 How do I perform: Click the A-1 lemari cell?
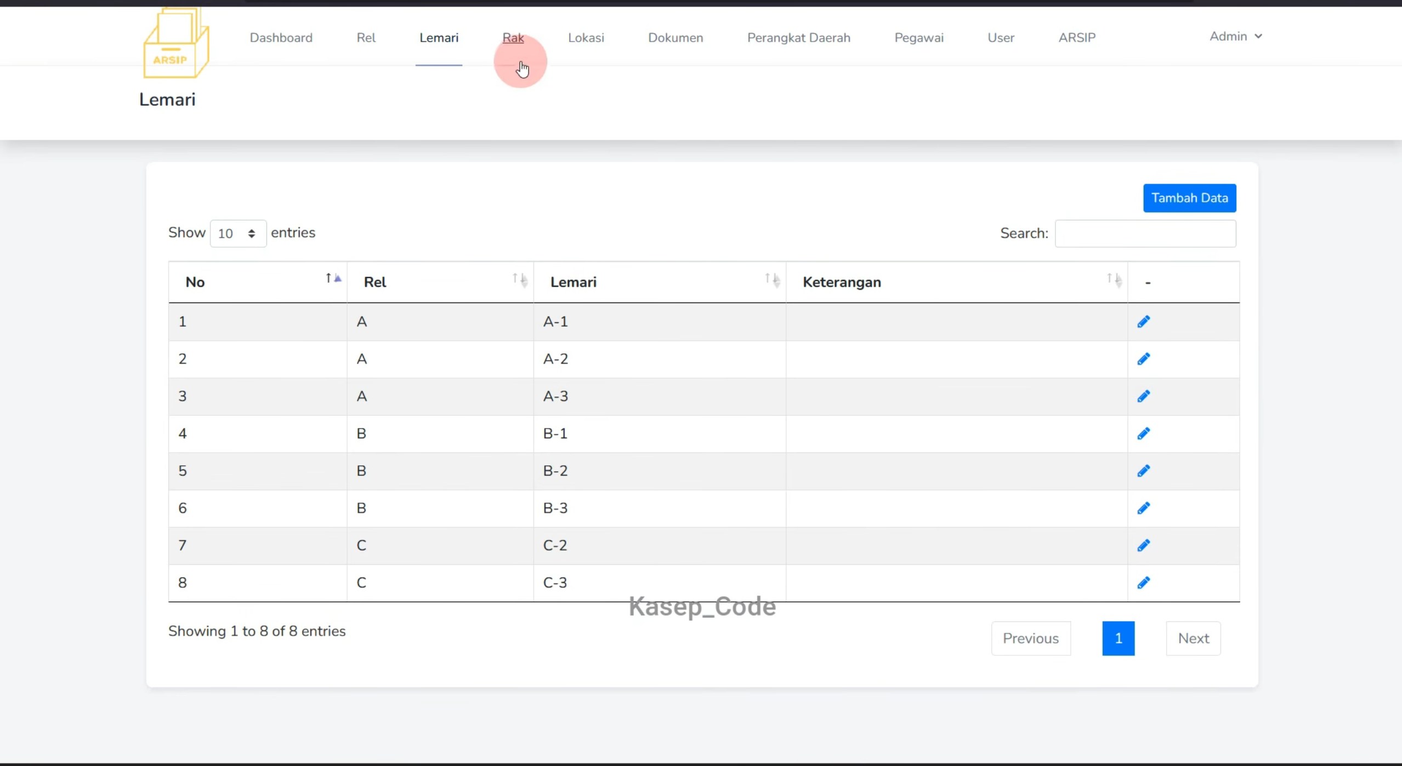point(660,322)
